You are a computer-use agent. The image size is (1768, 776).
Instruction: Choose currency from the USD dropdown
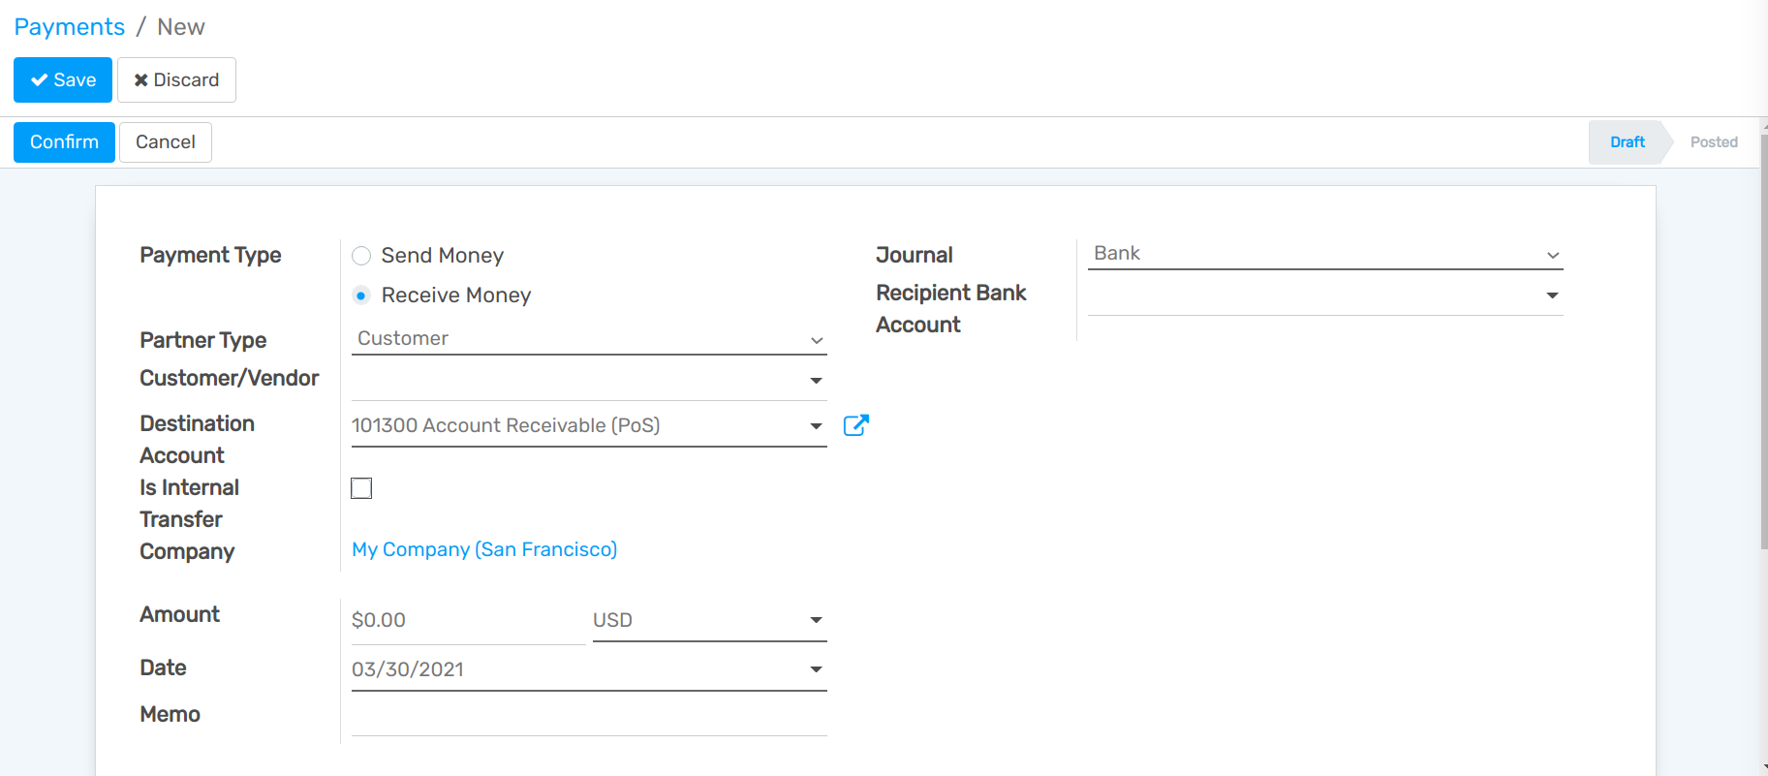(x=708, y=620)
